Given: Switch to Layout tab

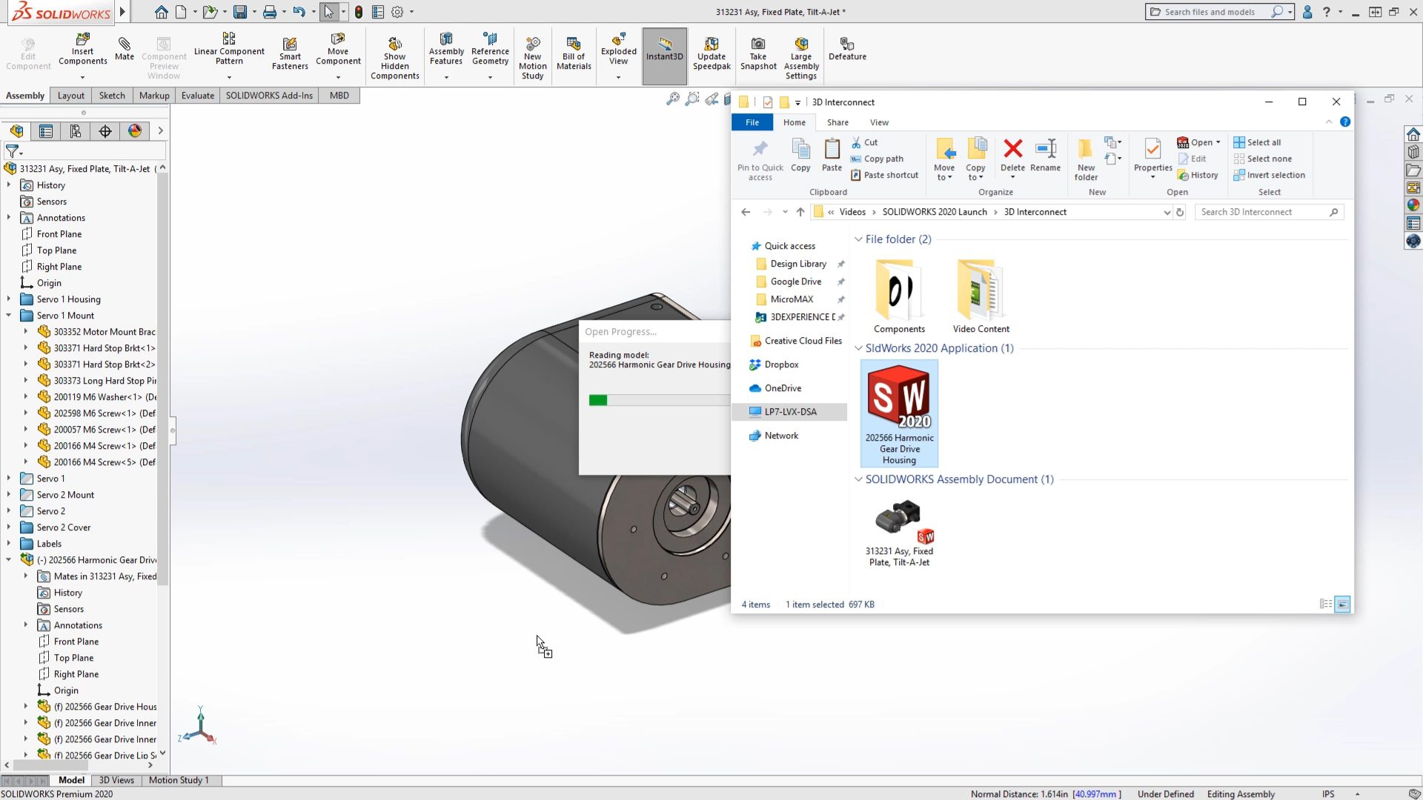Looking at the screenshot, I should coord(71,96).
